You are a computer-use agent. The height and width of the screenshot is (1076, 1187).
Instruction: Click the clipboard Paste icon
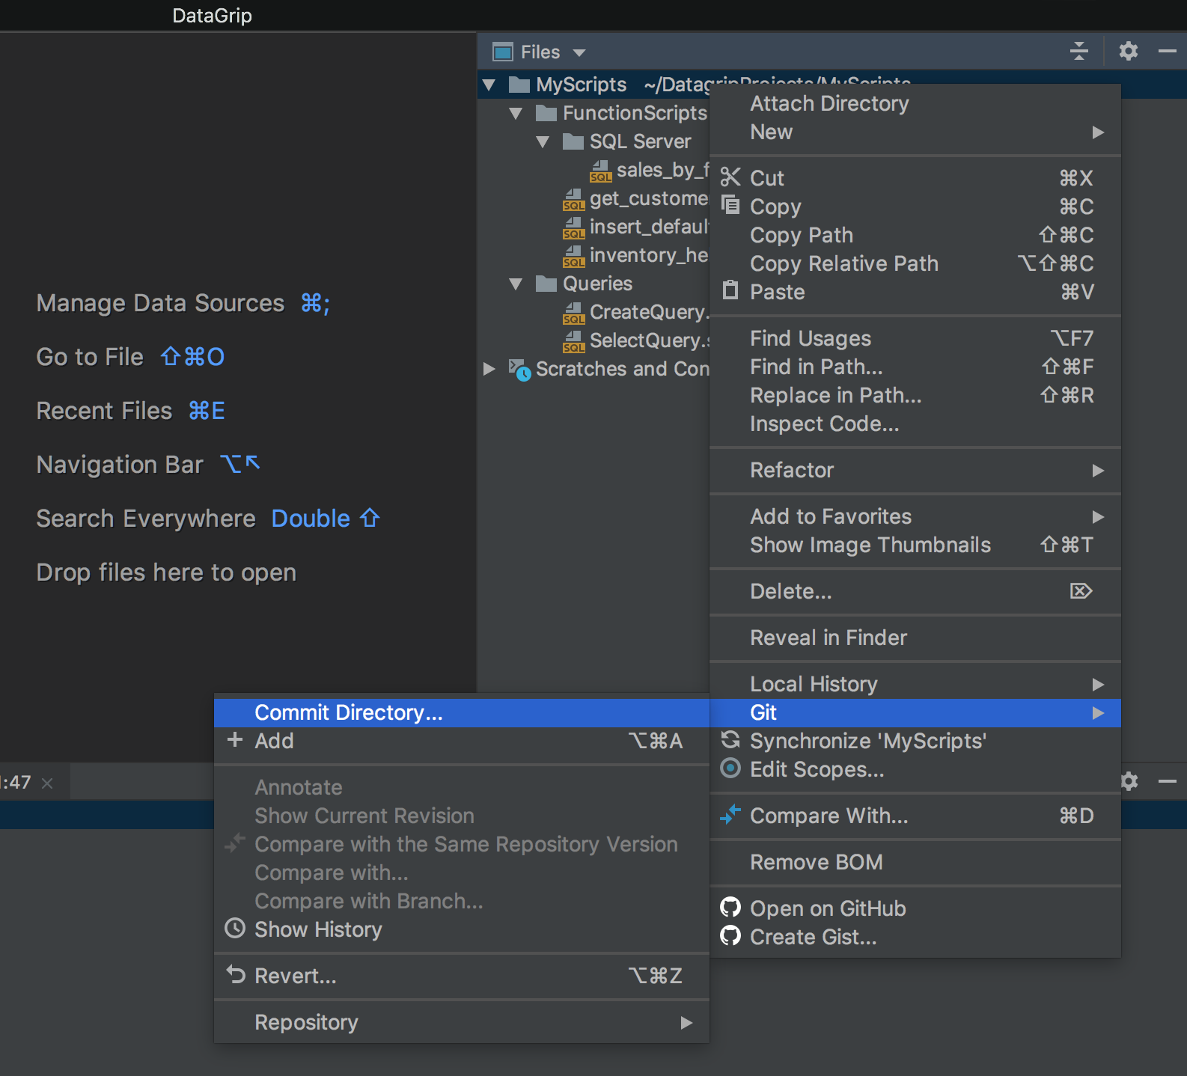click(x=730, y=290)
